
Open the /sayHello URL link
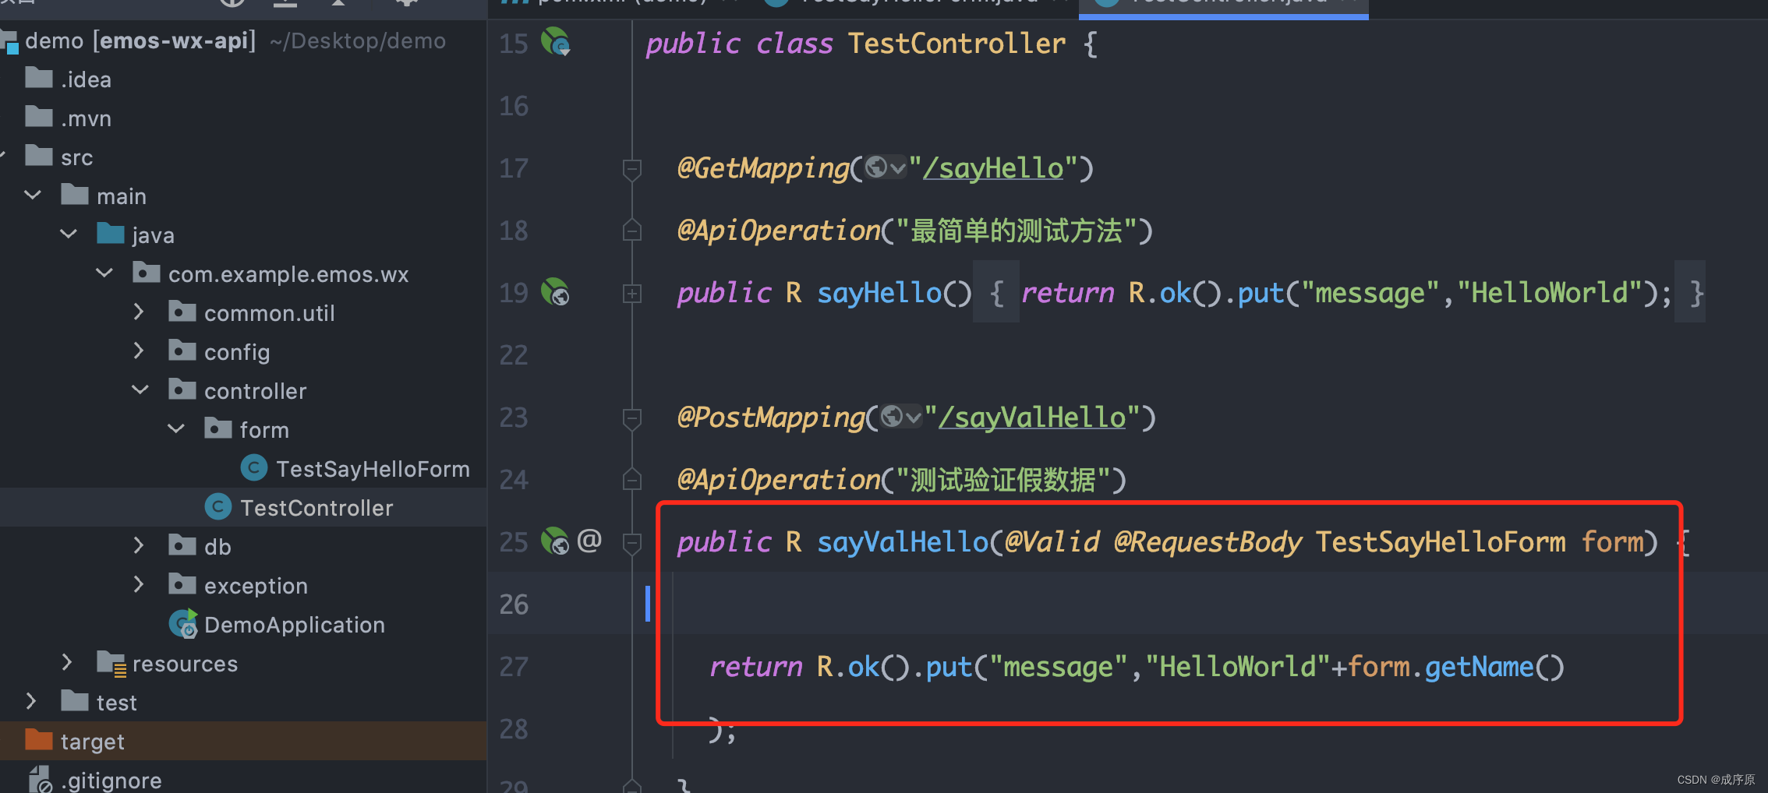coord(994,168)
